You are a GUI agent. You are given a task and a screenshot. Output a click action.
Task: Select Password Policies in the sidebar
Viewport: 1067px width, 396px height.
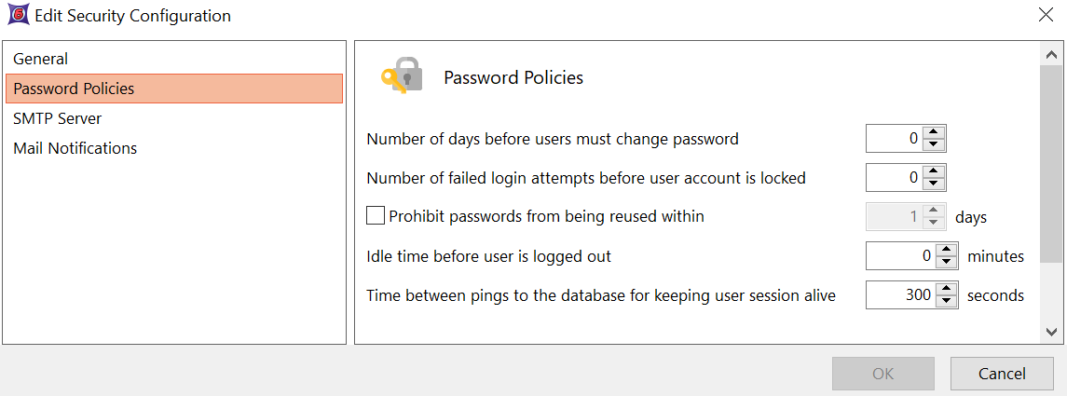(x=74, y=89)
